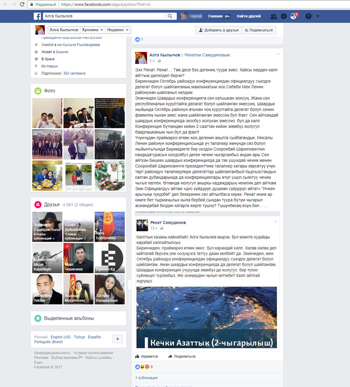Open Найти друзей in top bar
This screenshot has width=350, height=387.
tap(248, 16)
